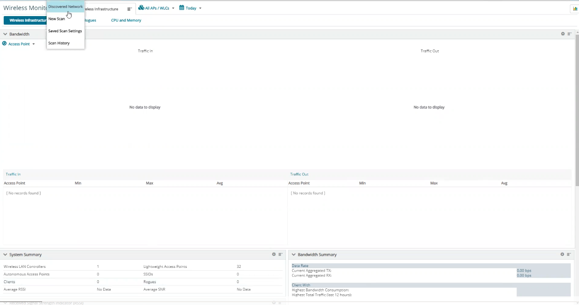Click the Current Aggregated RX label
Image resolution: width=579 pixels, height=305 pixels.
[312, 275]
